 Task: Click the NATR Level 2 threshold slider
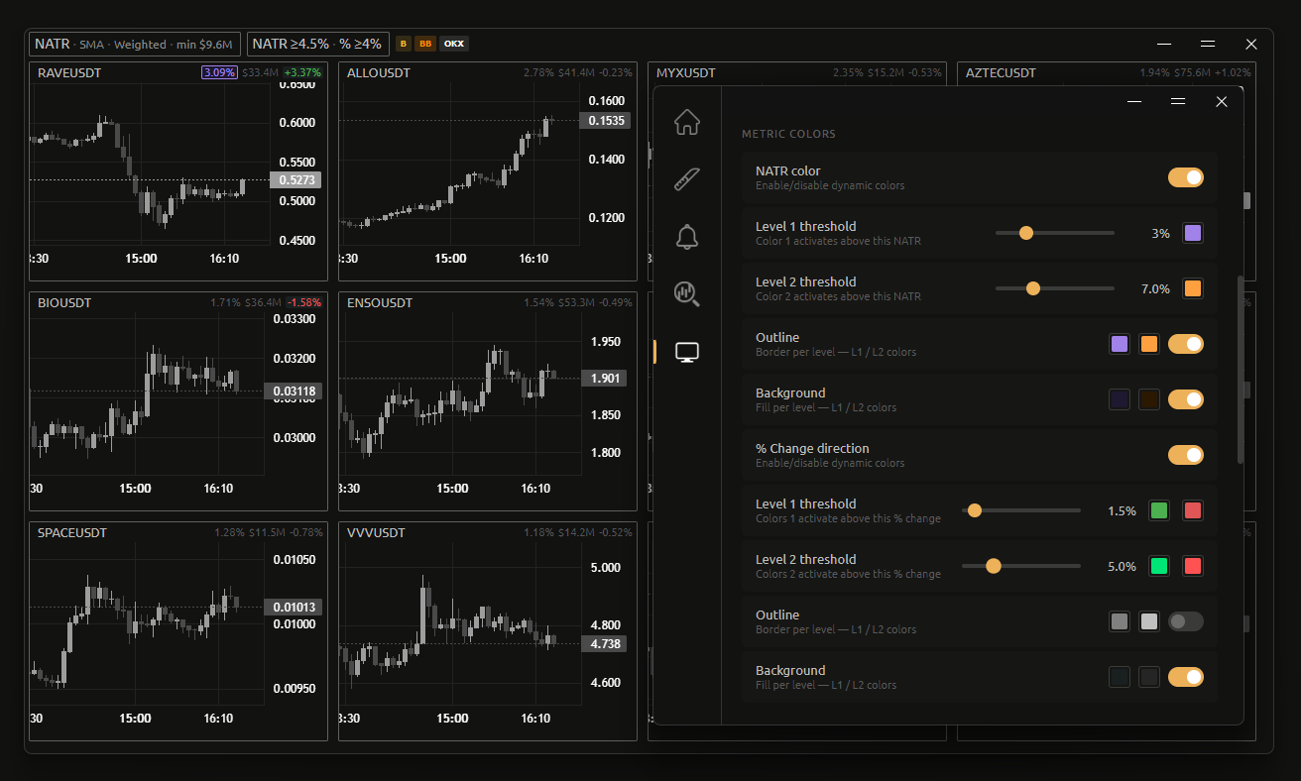[1054, 288]
